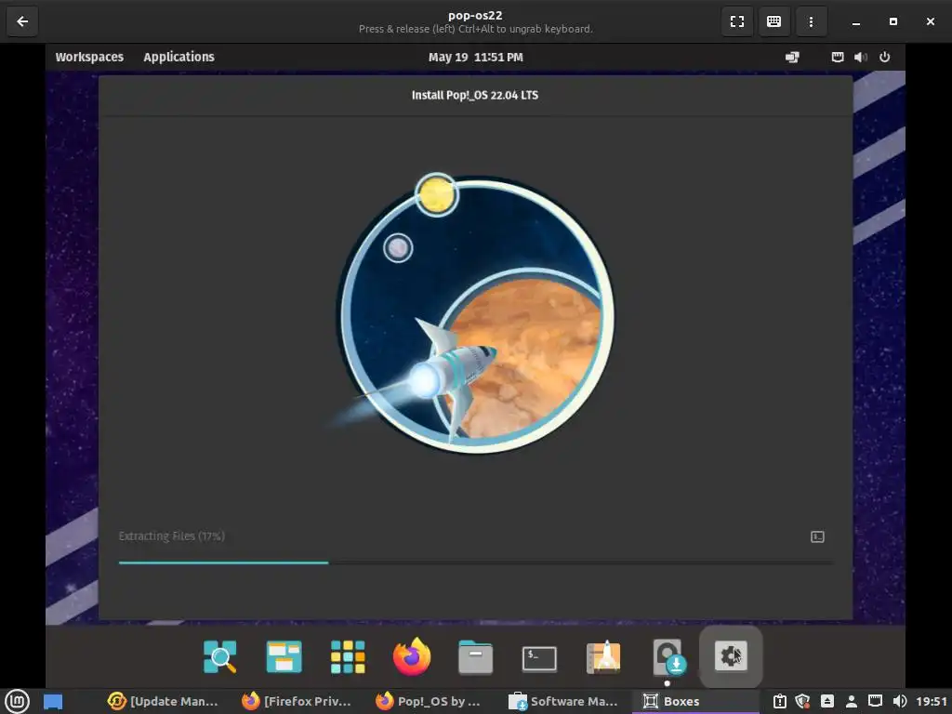Click the volume icon in Pop!_OS panel
Screen dimensions: 952x714
point(860,57)
